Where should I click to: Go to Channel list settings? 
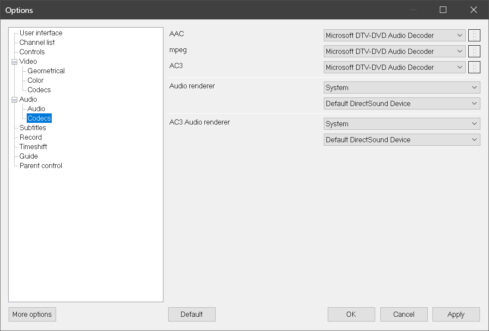pyautogui.click(x=37, y=42)
